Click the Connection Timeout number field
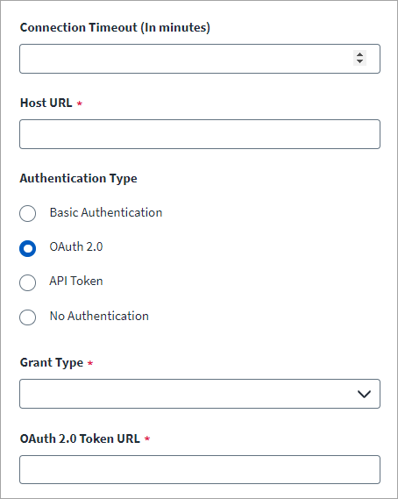This screenshot has width=398, height=499. tap(200, 59)
